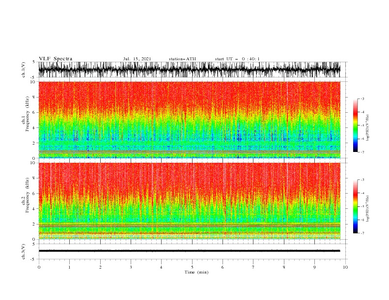Click the ch.3(V) axis label
This screenshot has height=300, width=389.
(x=24, y=251)
